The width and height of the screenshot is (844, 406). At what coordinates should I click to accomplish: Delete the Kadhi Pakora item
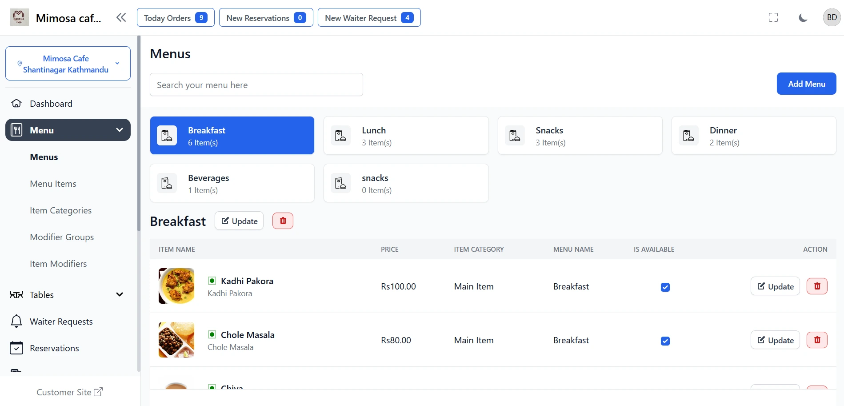tap(816, 286)
